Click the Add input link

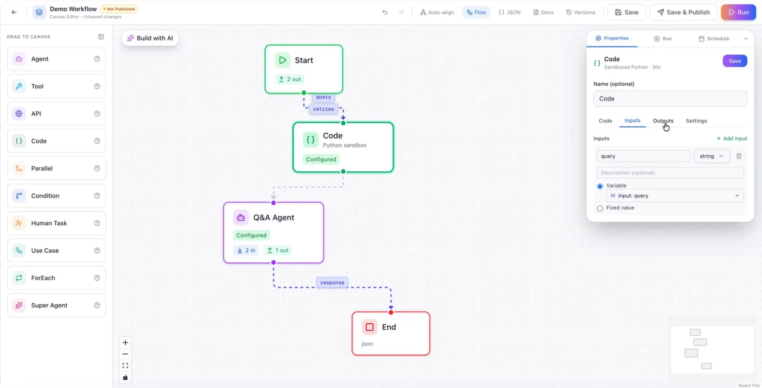coord(732,139)
